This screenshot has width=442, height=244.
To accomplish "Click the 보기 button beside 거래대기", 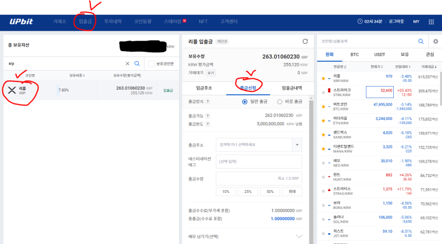I will (x=210, y=73).
